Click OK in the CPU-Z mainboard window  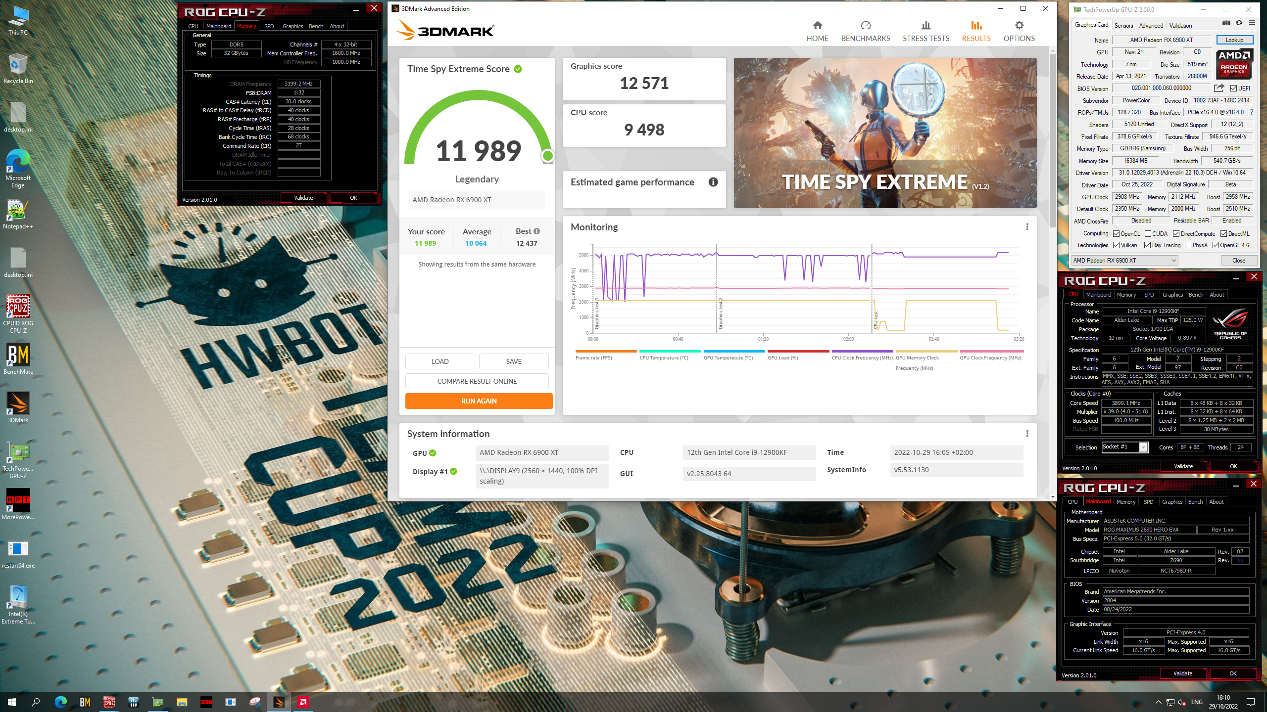[x=1232, y=673]
